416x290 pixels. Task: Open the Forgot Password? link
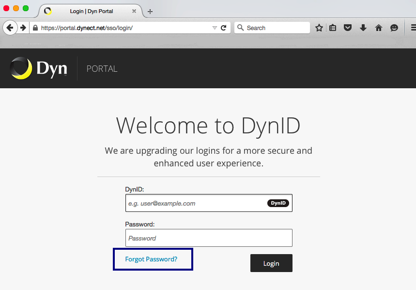151,259
